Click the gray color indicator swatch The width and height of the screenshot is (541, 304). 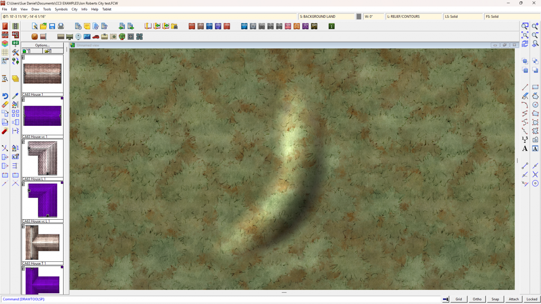click(359, 17)
